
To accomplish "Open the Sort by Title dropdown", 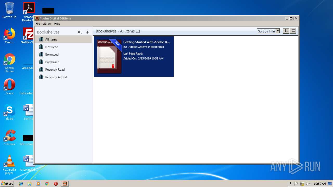I will pos(268,31).
